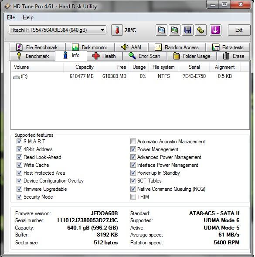Click the purple download arrow icon
255x257 pixels.
(215, 30)
